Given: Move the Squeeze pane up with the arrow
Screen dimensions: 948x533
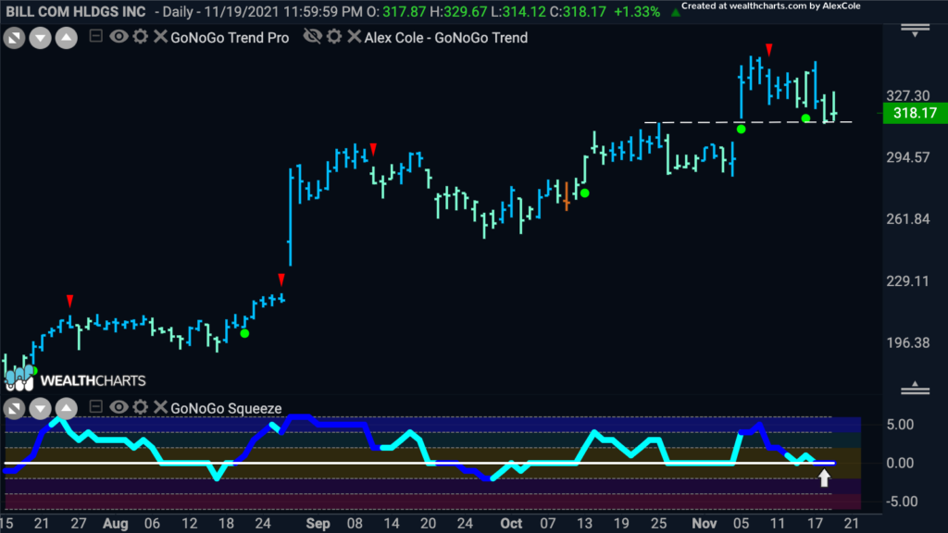Looking at the screenshot, I should coord(67,408).
